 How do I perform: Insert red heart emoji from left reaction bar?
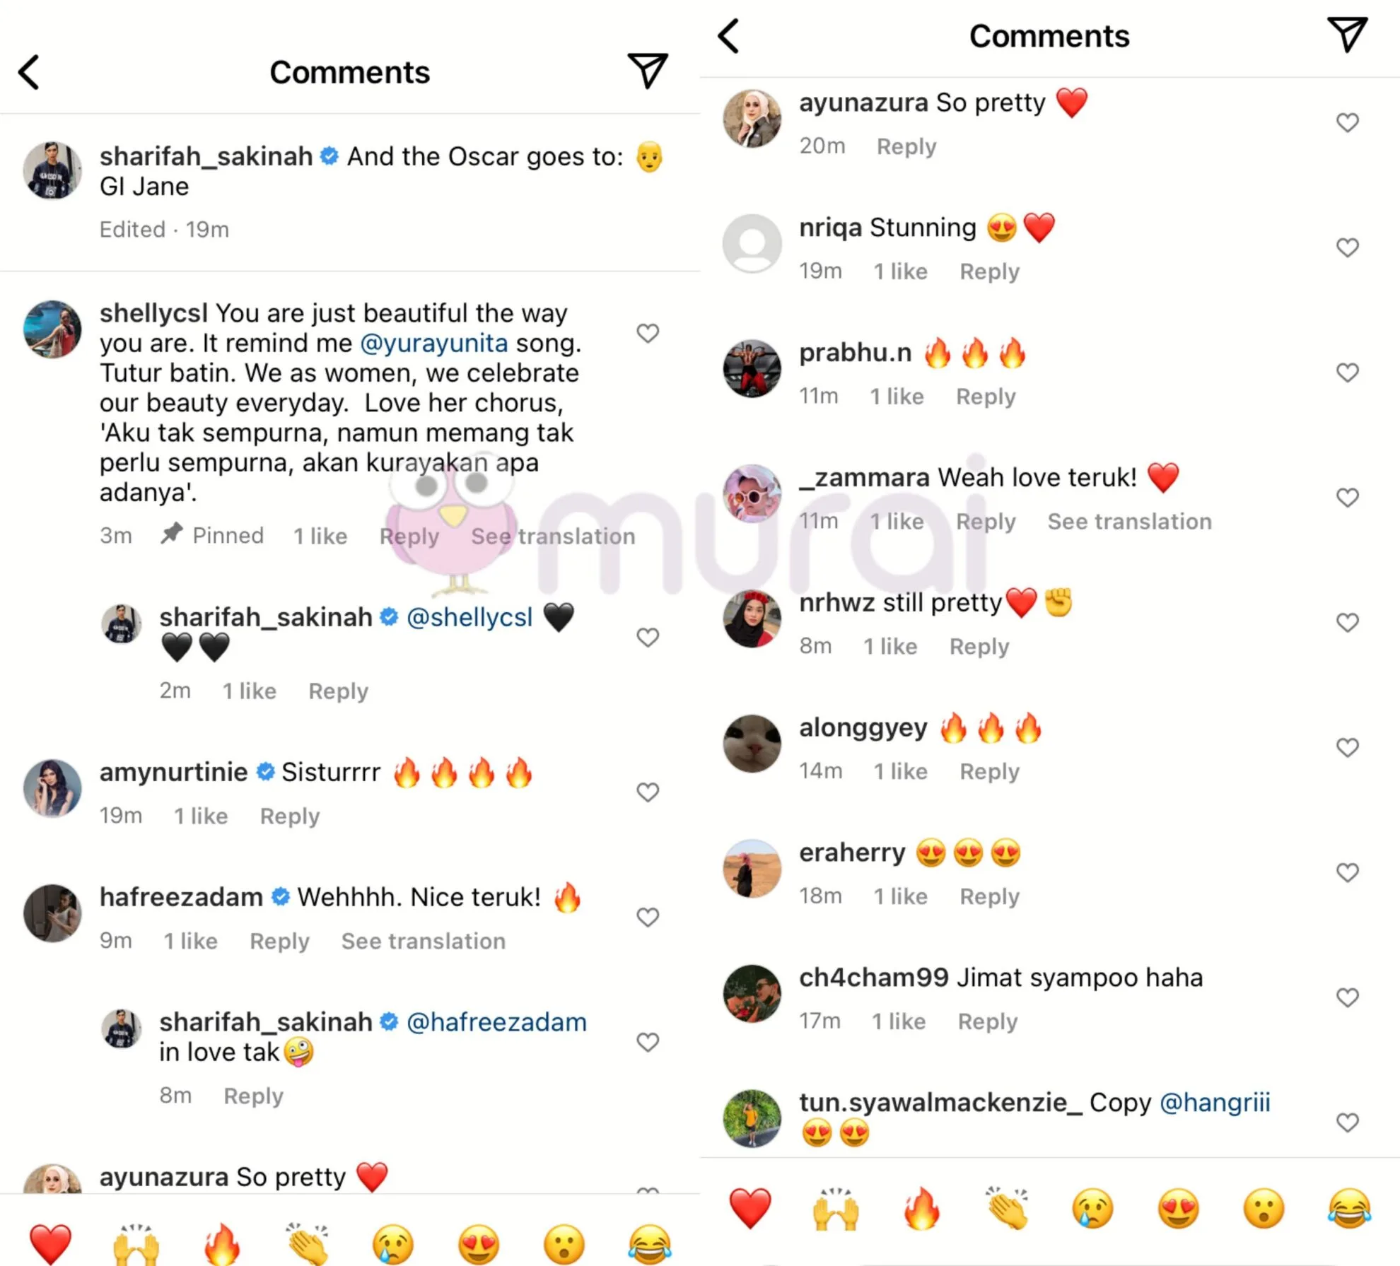click(x=50, y=1244)
